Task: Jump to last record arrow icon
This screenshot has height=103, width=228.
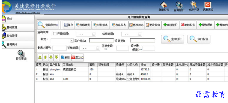Action: click(56, 57)
